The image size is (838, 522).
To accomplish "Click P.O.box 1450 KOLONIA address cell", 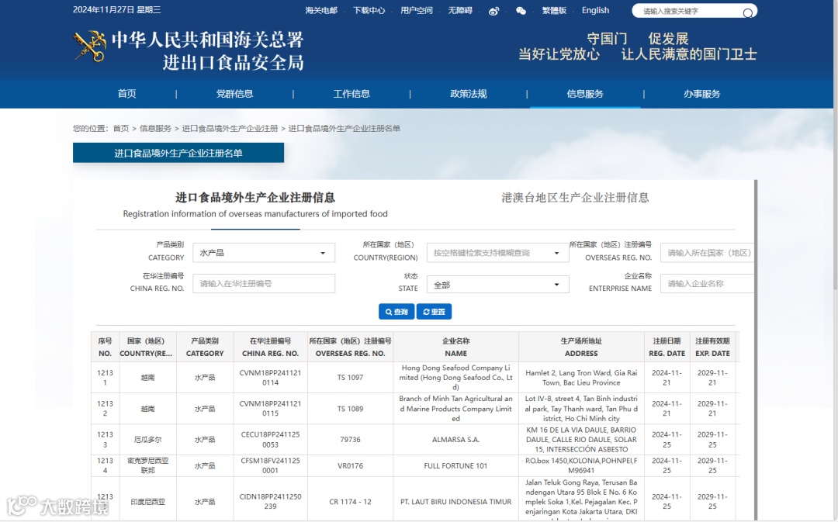I will 581,466.
